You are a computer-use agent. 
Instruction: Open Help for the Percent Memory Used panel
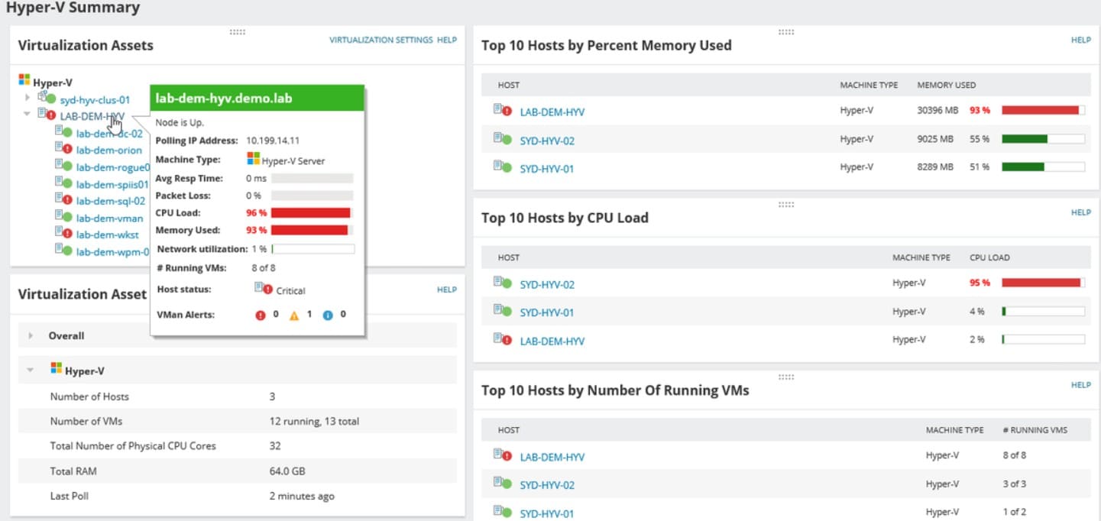[1081, 40]
